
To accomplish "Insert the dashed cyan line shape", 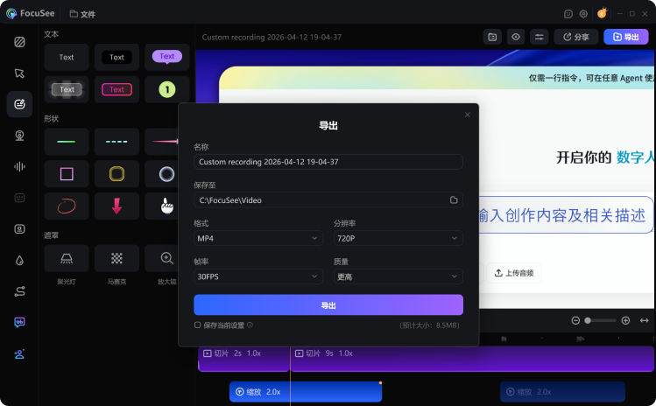I will tap(116, 142).
